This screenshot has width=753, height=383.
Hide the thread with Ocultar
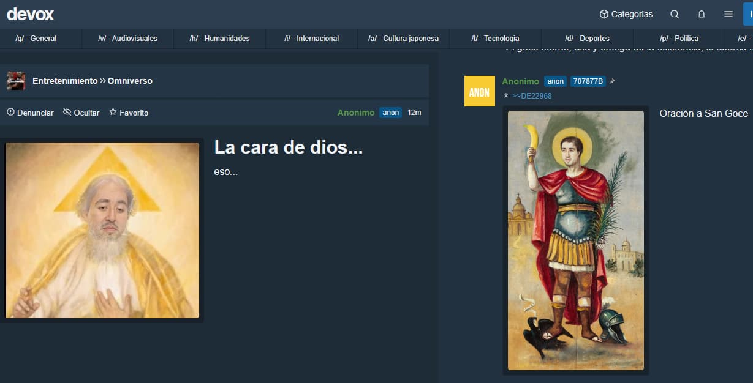(81, 113)
